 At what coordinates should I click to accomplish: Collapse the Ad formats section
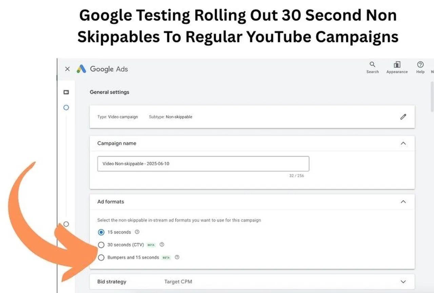(403, 202)
